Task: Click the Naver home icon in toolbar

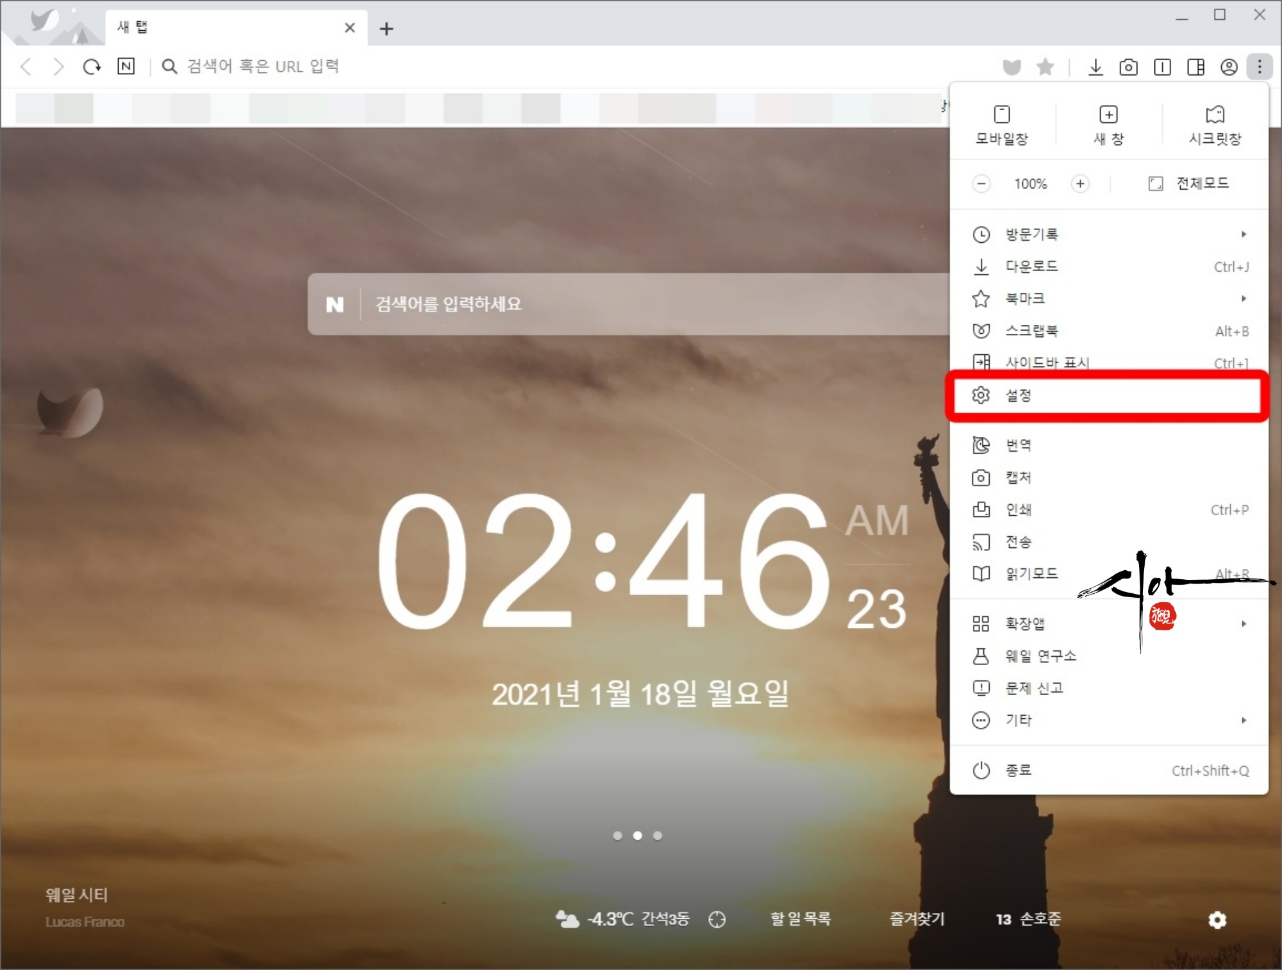Action: pos(126,66)
